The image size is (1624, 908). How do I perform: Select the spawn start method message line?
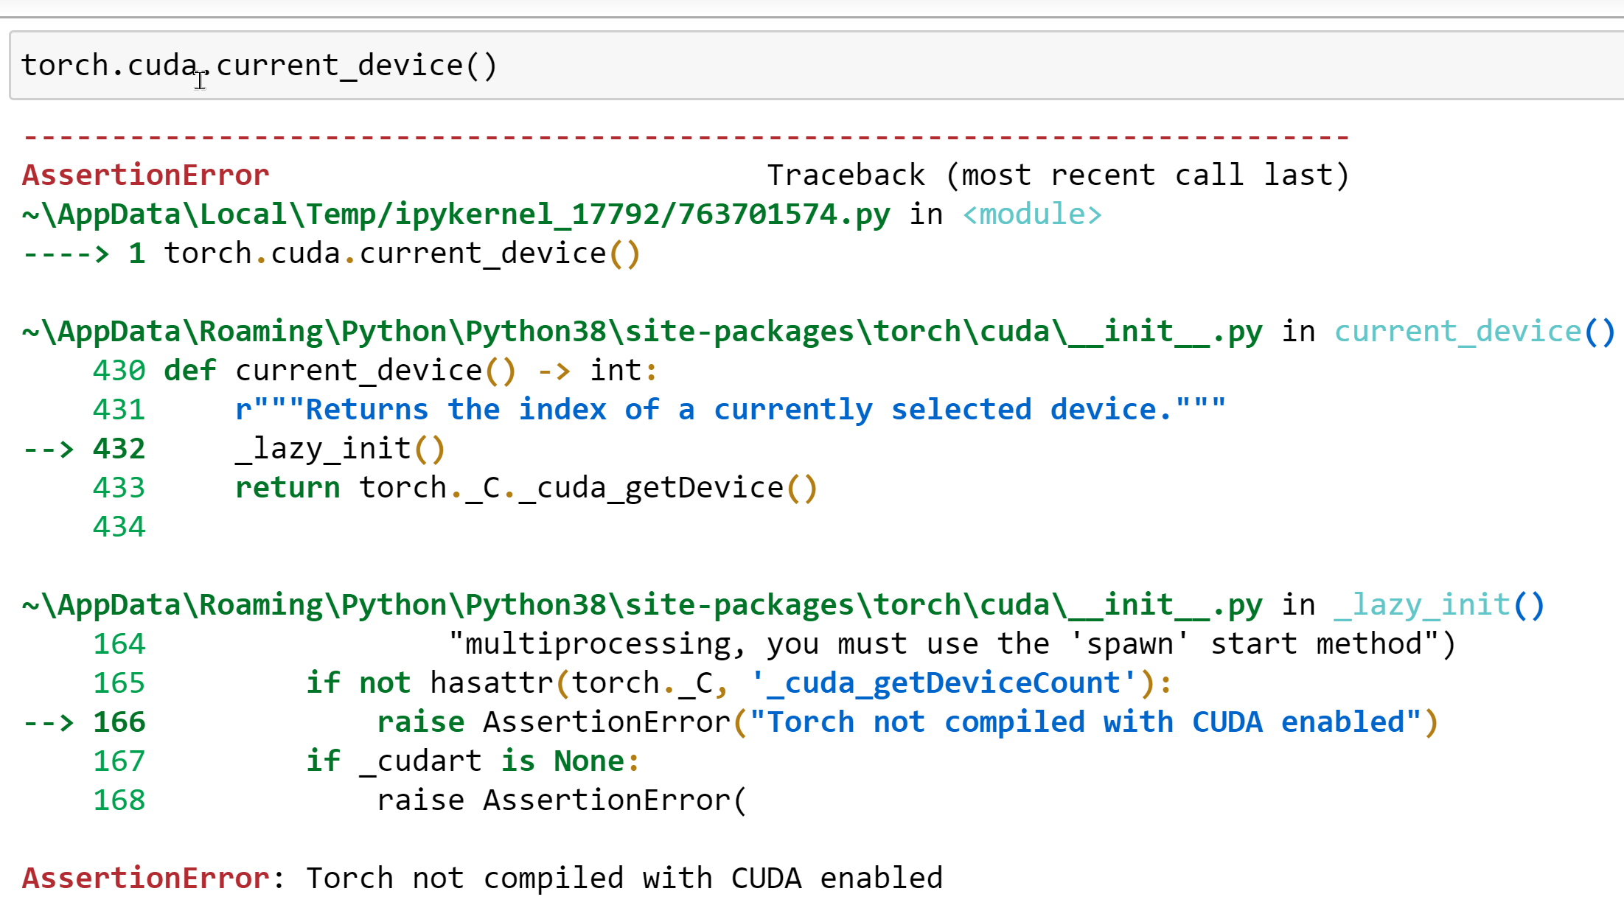point(951,643)
